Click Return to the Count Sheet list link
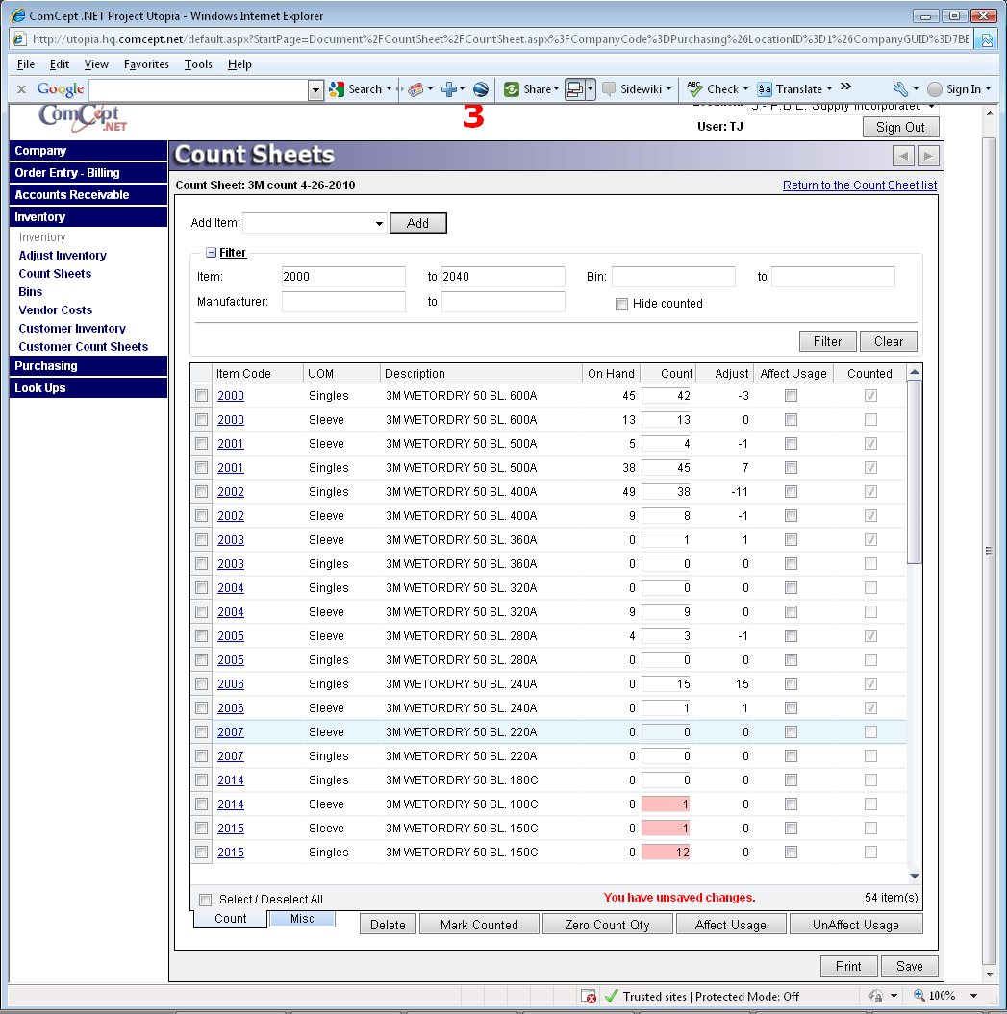 click(859, 185)
